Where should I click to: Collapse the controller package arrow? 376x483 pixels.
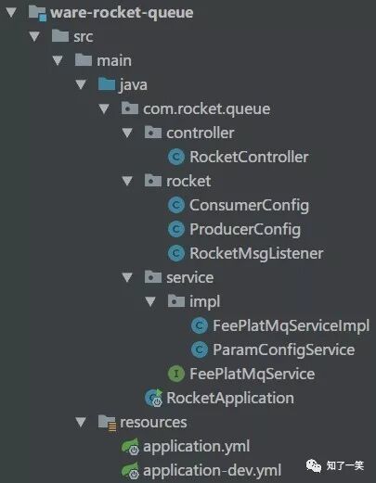click(127, 133)
